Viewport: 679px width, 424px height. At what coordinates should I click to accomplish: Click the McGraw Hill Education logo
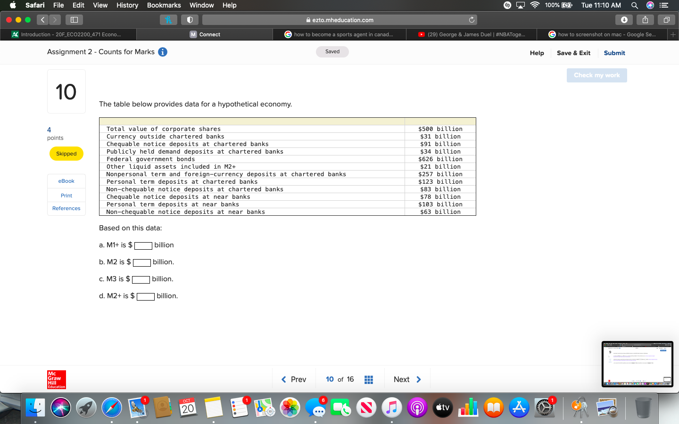56,380
